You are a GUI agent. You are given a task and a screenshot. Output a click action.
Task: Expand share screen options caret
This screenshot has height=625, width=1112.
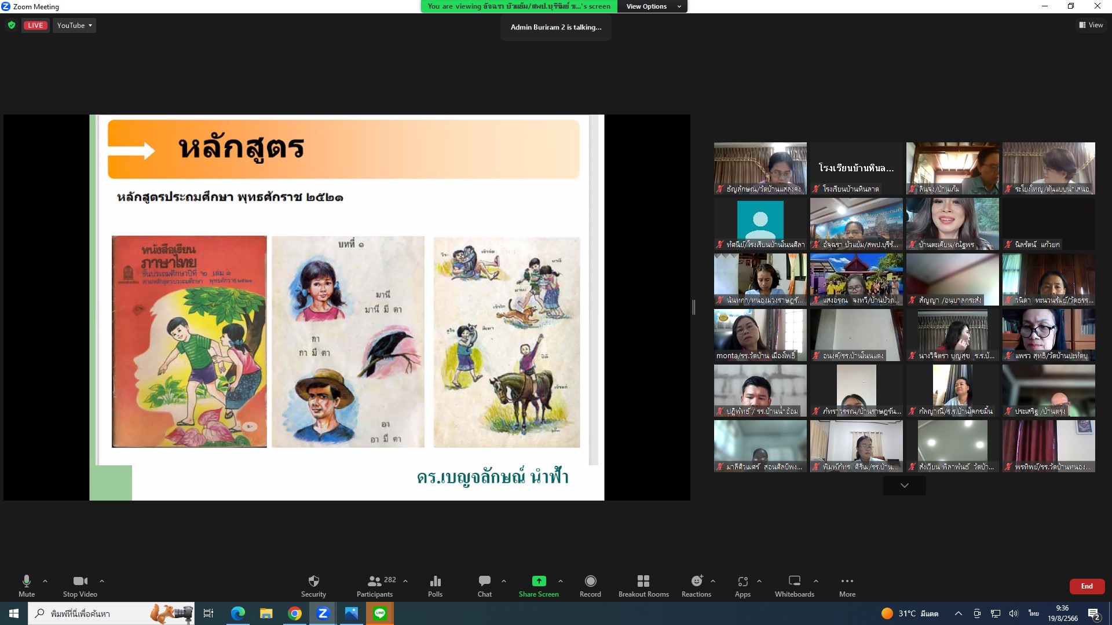(561, 580)
